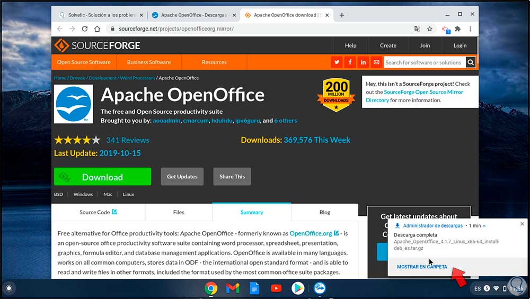Screen dimensions: 530x299
Task: Open the translate page icon in address bar
Action: click(x=417, y=29)
